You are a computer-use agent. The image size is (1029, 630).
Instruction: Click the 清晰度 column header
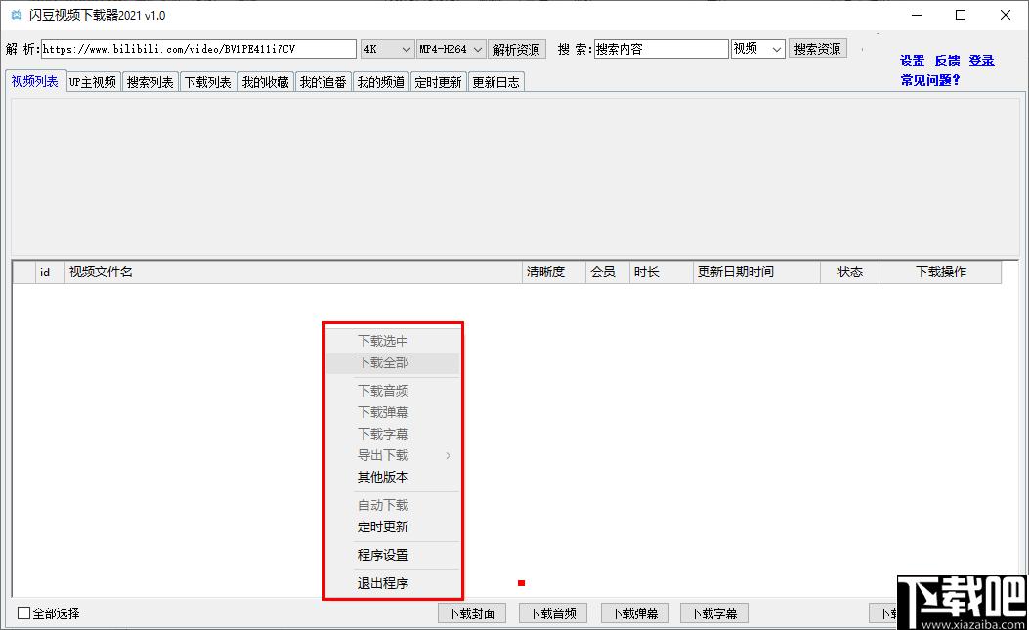click(x=554, y=273)
